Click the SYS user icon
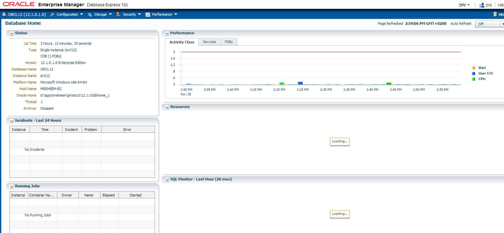 [481, 5]
